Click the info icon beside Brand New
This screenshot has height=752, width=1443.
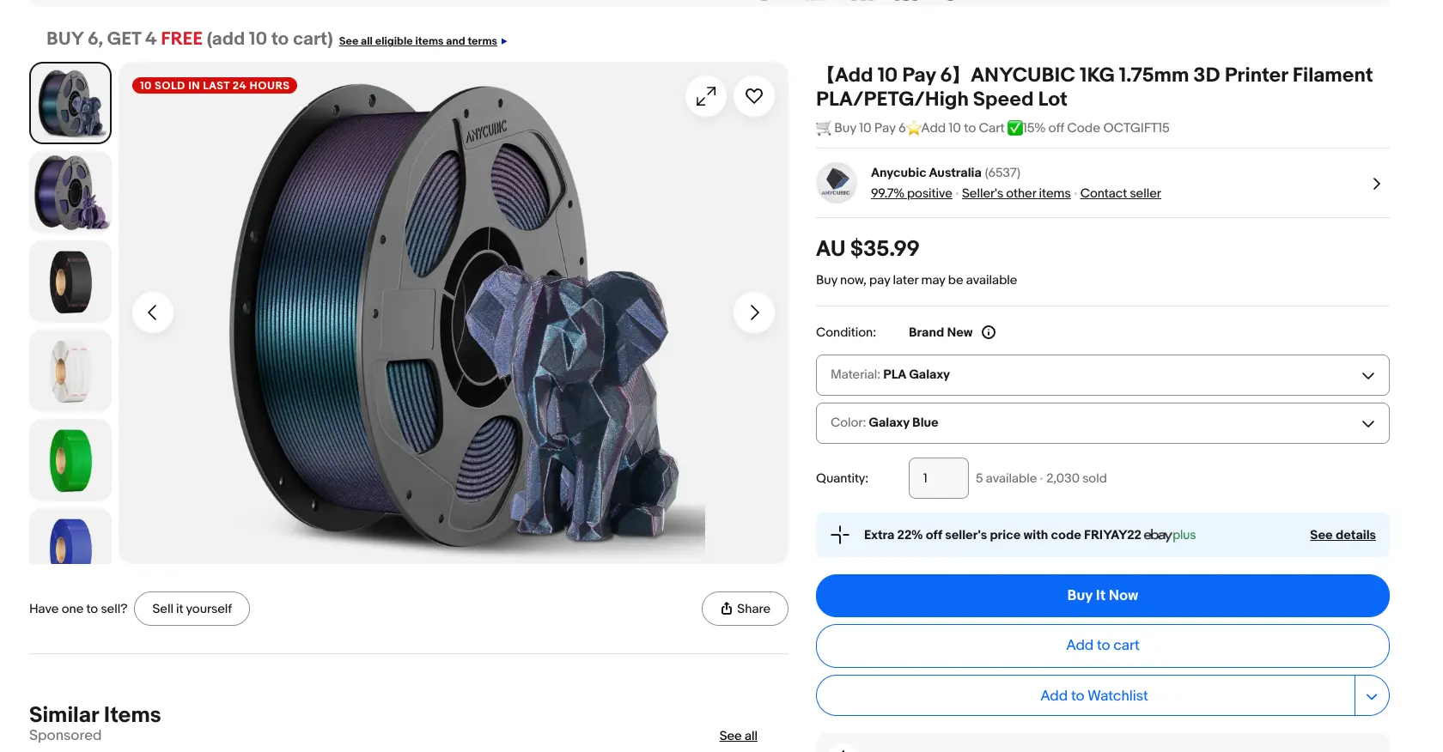click(989, 332)
